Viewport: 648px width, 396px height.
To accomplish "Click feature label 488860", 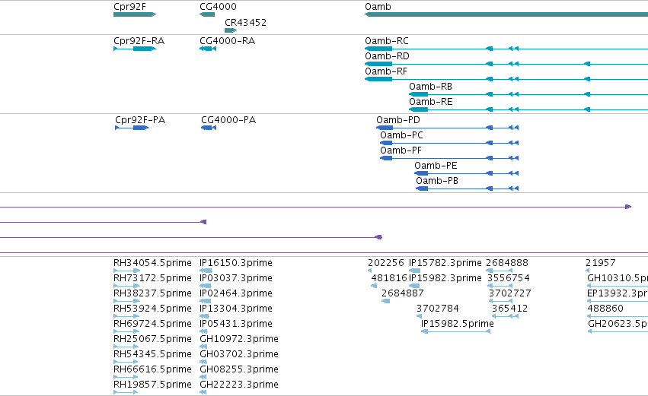I will pyautogui.click(x=605, y=309).
